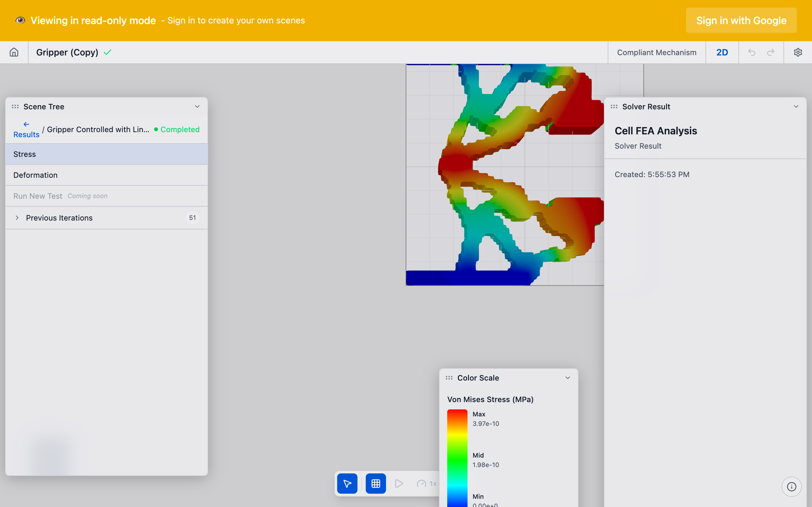
Task: Collapse the Solver Result panel
Action: [x=796, y=107]
